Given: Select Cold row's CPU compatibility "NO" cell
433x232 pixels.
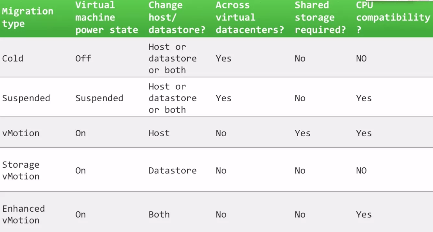Looking at the screenshot, I should pyautogui.click(x=361, y=59).
